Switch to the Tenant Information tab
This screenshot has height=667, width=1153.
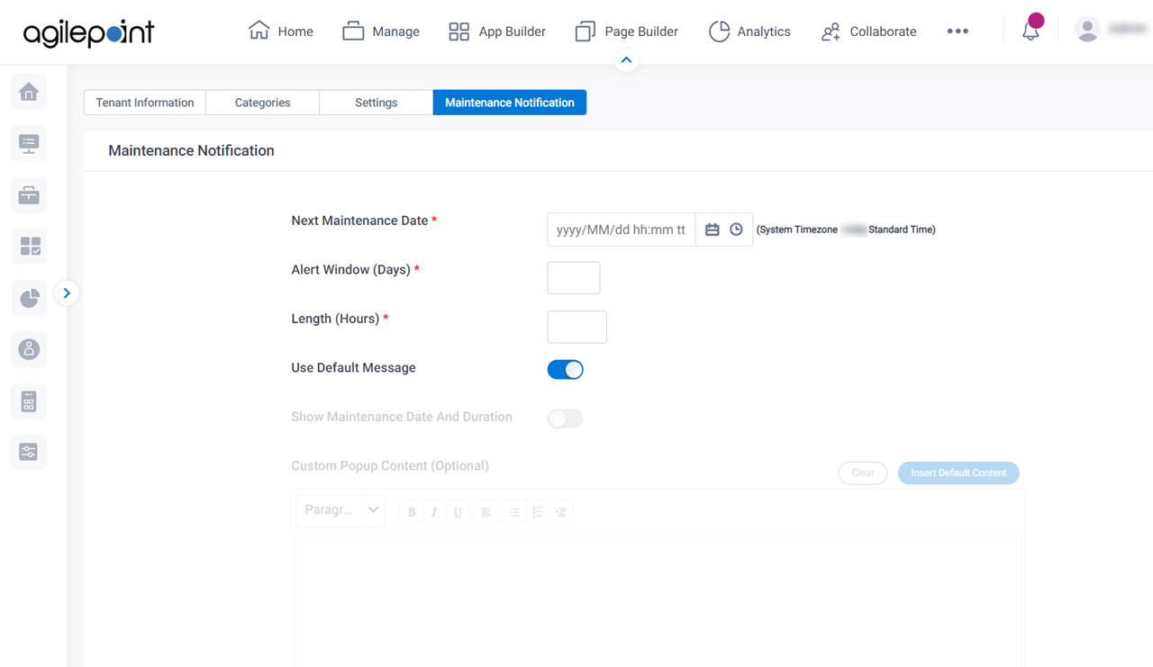click(145, 103)
